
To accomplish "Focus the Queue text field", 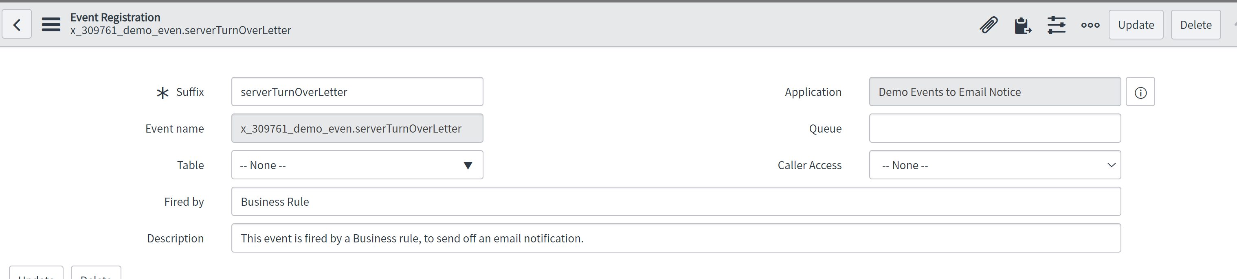I will click(995, 129).
